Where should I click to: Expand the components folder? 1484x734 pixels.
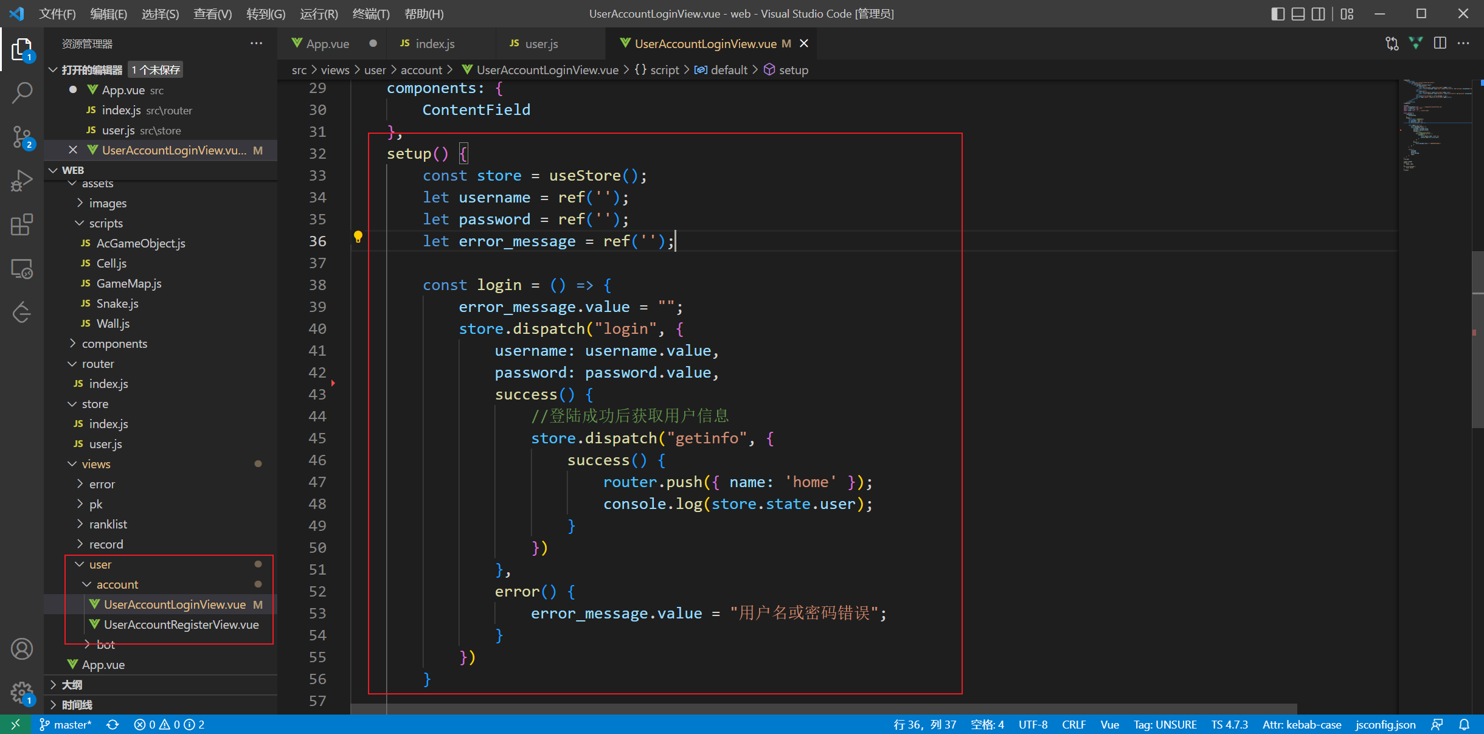pyautogui.click(x=114, y=344)
